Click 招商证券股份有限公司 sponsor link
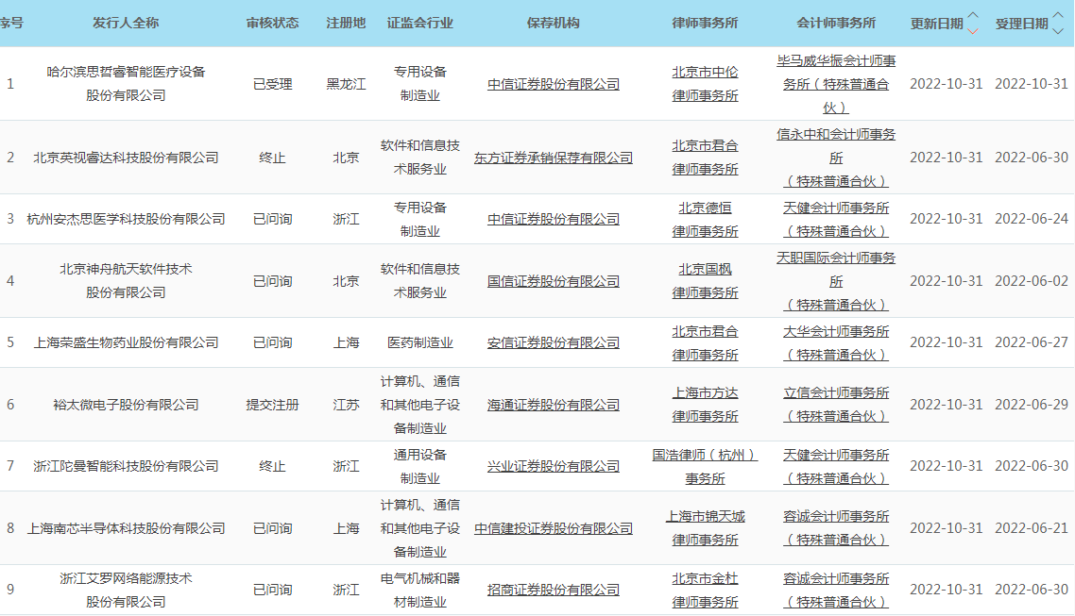This screenshot has height=616, width=1075. click(x=554, y=590)
